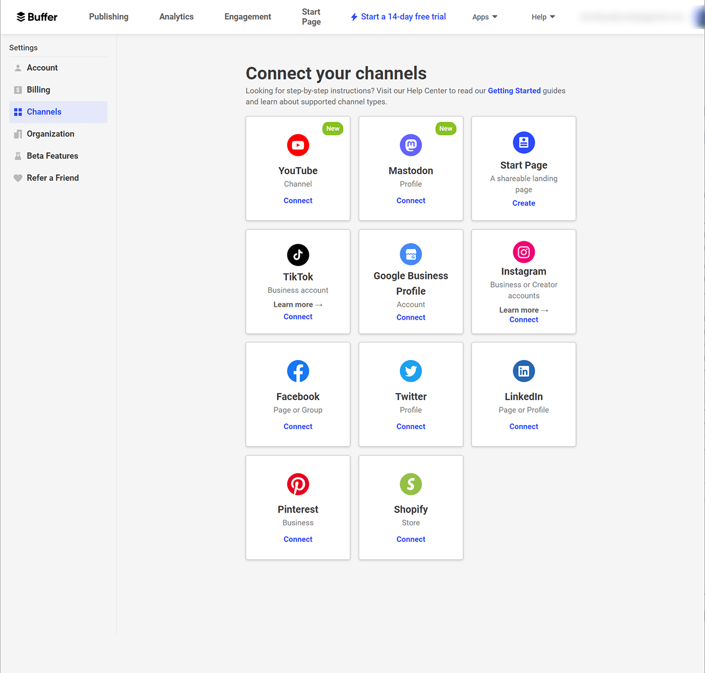Connect a Facebook Page or Group
The image size is (705, 673).
(x=298, y=427)
